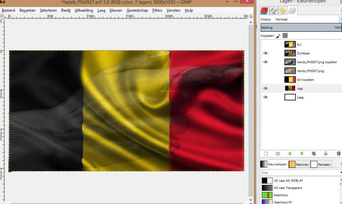Hide the Zichtbaar layer
Viewport: 342px width, 204px height.
[266, 53]
